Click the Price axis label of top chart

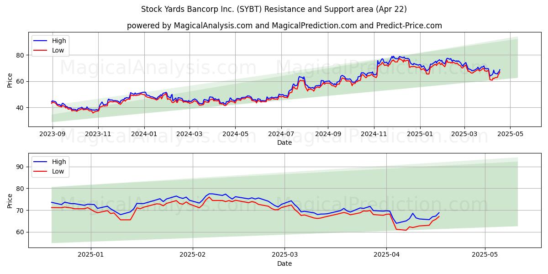click(10, 79)
